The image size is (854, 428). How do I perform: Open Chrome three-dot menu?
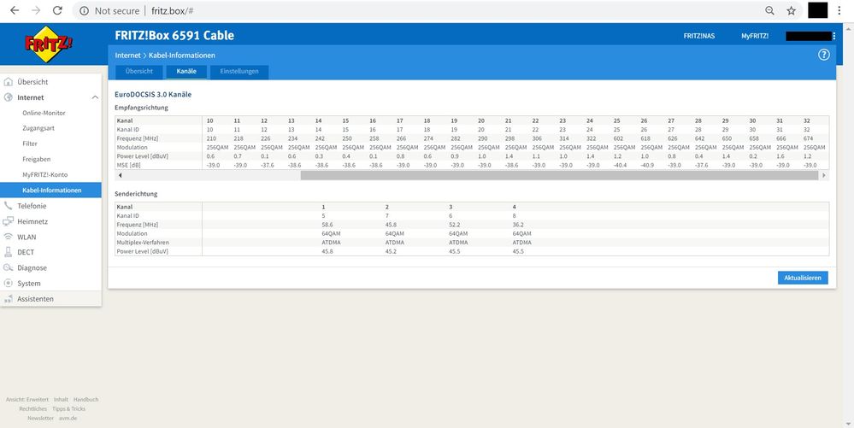click(839, 10)
